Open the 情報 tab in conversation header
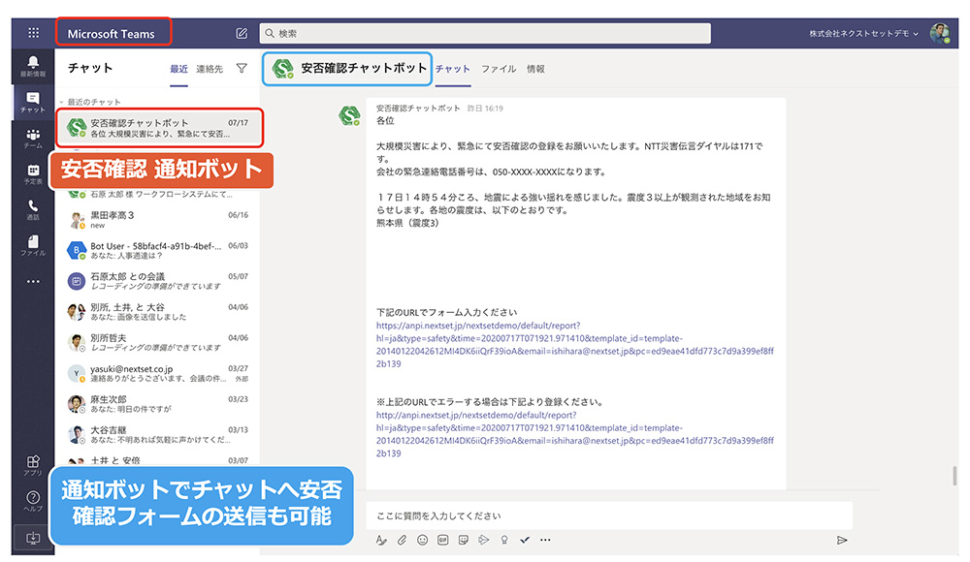 pyautogui.click(x=535, y=69)
